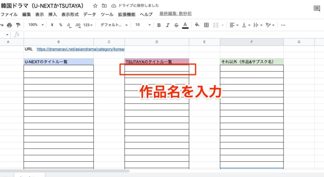
Task: Select column B header
Action: 59,42
